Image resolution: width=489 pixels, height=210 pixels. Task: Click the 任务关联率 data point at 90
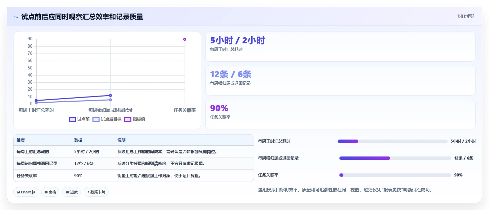click(x=185, y=39)
